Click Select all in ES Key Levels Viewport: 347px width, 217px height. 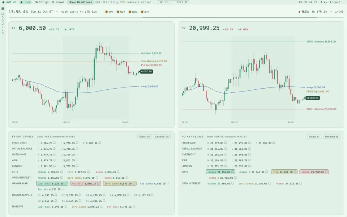145,137
